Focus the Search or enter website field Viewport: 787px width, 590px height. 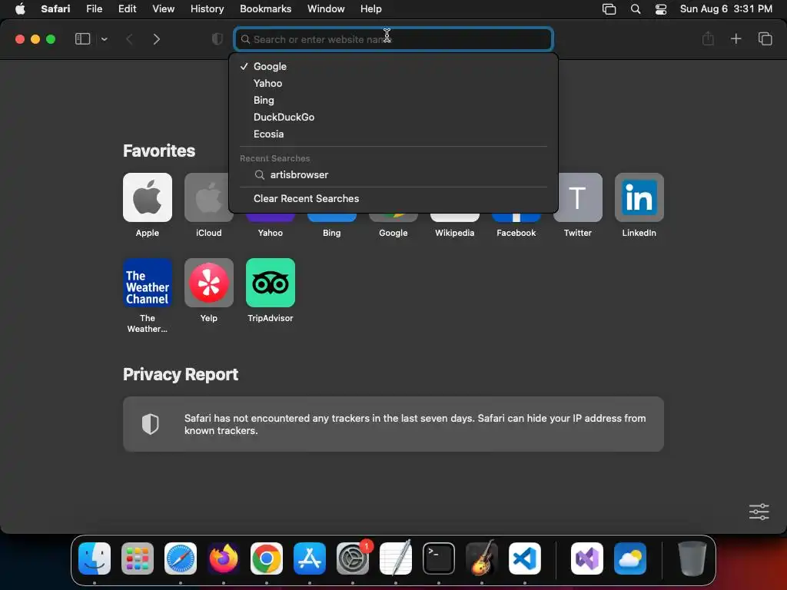(393, 39)
